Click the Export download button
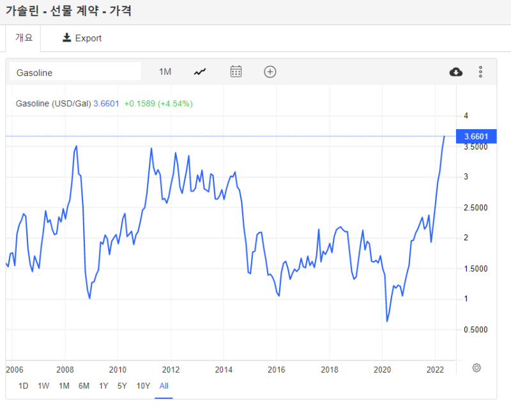The image size is (511, 409). 82,38
